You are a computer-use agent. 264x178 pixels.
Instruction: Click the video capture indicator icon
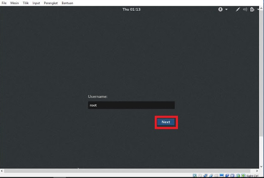(x=227, y=176)
